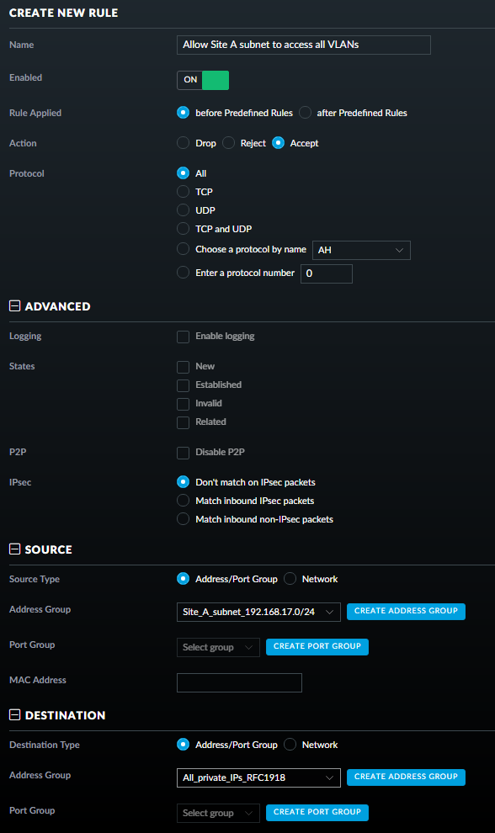Select Network as Destination Type
495x833 pixels.
tap(290, 745)
